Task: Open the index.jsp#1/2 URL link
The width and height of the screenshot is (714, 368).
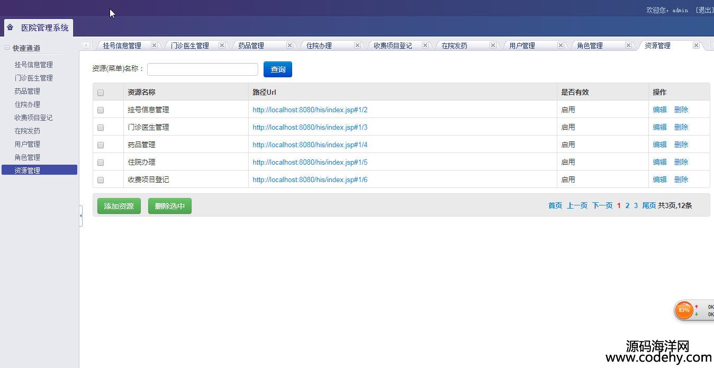Action: (310, 110)
